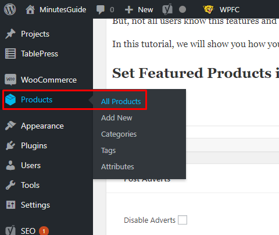Click the WooCommerce woo icon
Image resolution: width=279 pixels, height=235 pixels.
click(x=10, y=80)
